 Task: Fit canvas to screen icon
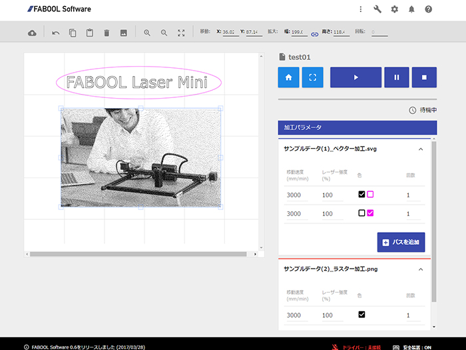(x=181, y=33)
